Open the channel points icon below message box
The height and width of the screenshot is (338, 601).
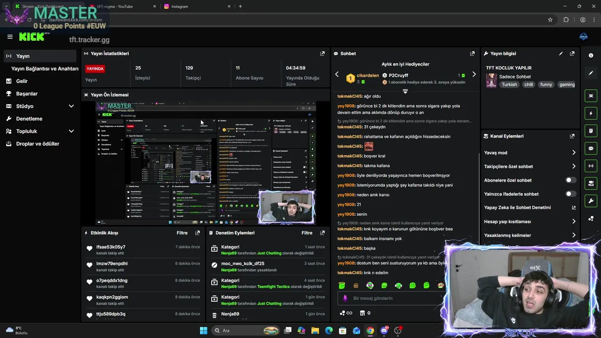tap(346, 313)
